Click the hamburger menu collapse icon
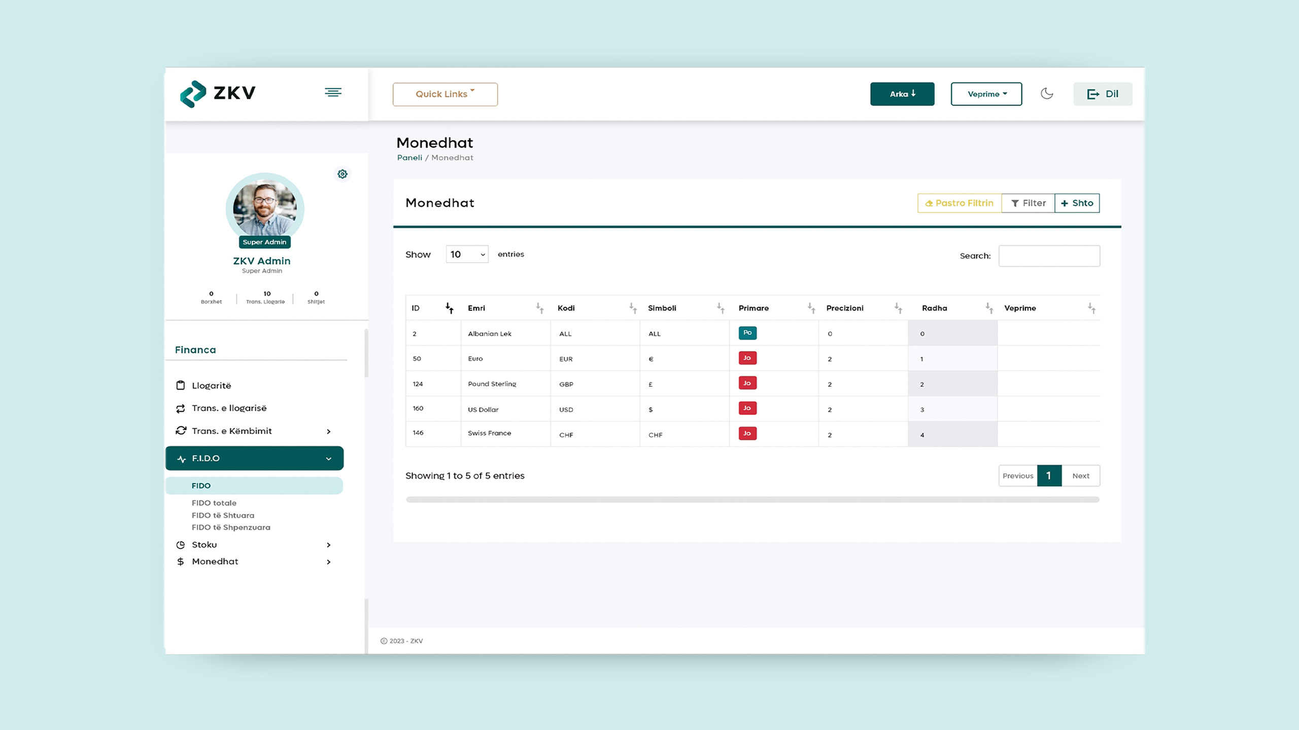The height and width of the screenshot is (730, 1299). [x=333, y=92]
